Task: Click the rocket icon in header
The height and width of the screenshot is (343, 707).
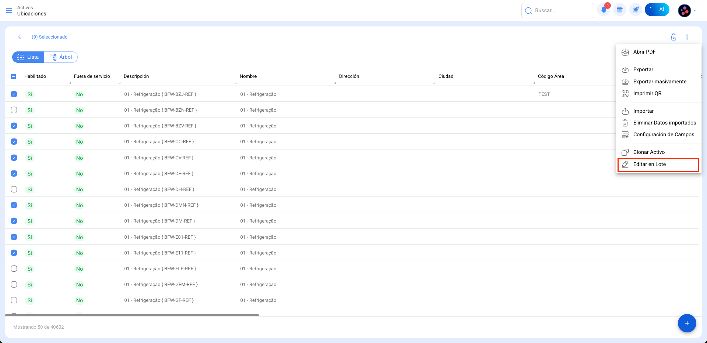Action: pos(636,10)
